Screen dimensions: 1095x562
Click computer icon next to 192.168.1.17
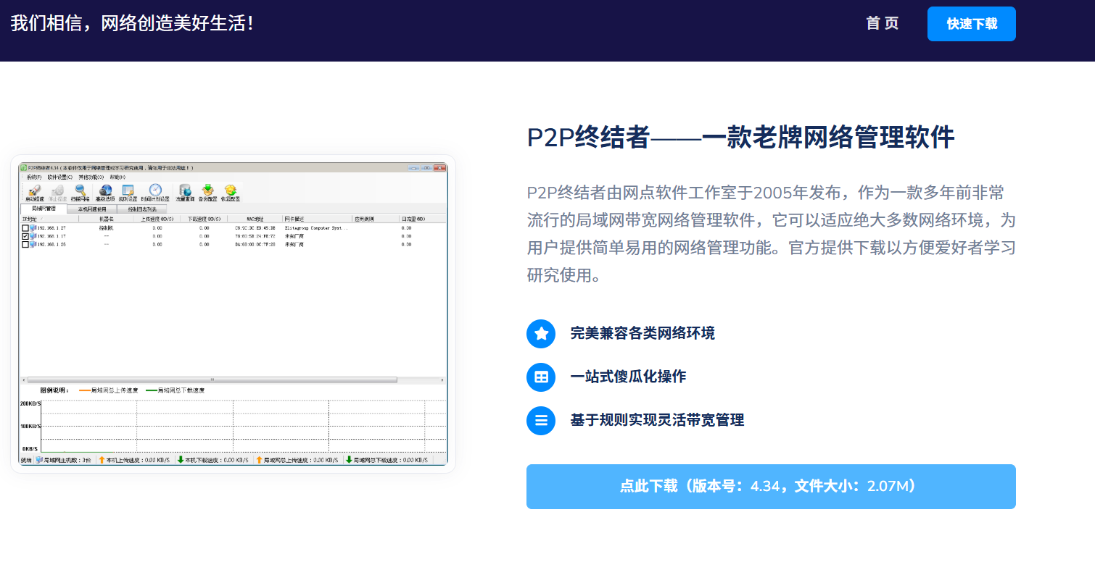33,236
